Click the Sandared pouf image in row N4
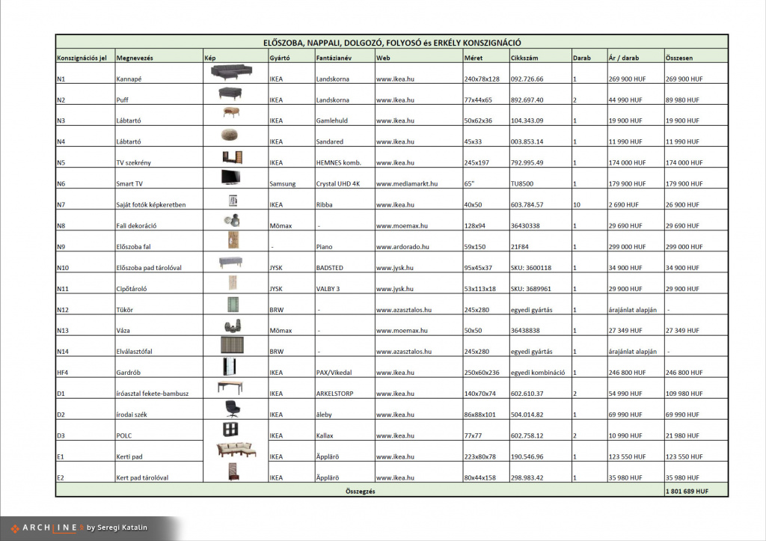This screenshot has height=541, width=766. pyautogui.click(x=230, y=135)
